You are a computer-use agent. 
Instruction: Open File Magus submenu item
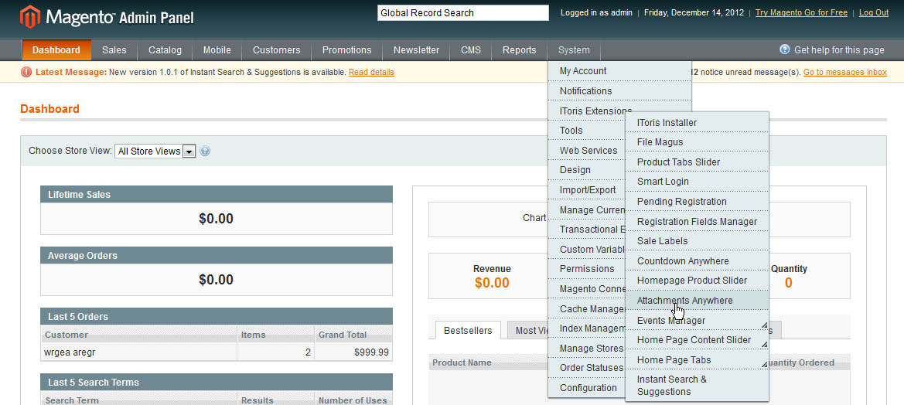(697, 142)
